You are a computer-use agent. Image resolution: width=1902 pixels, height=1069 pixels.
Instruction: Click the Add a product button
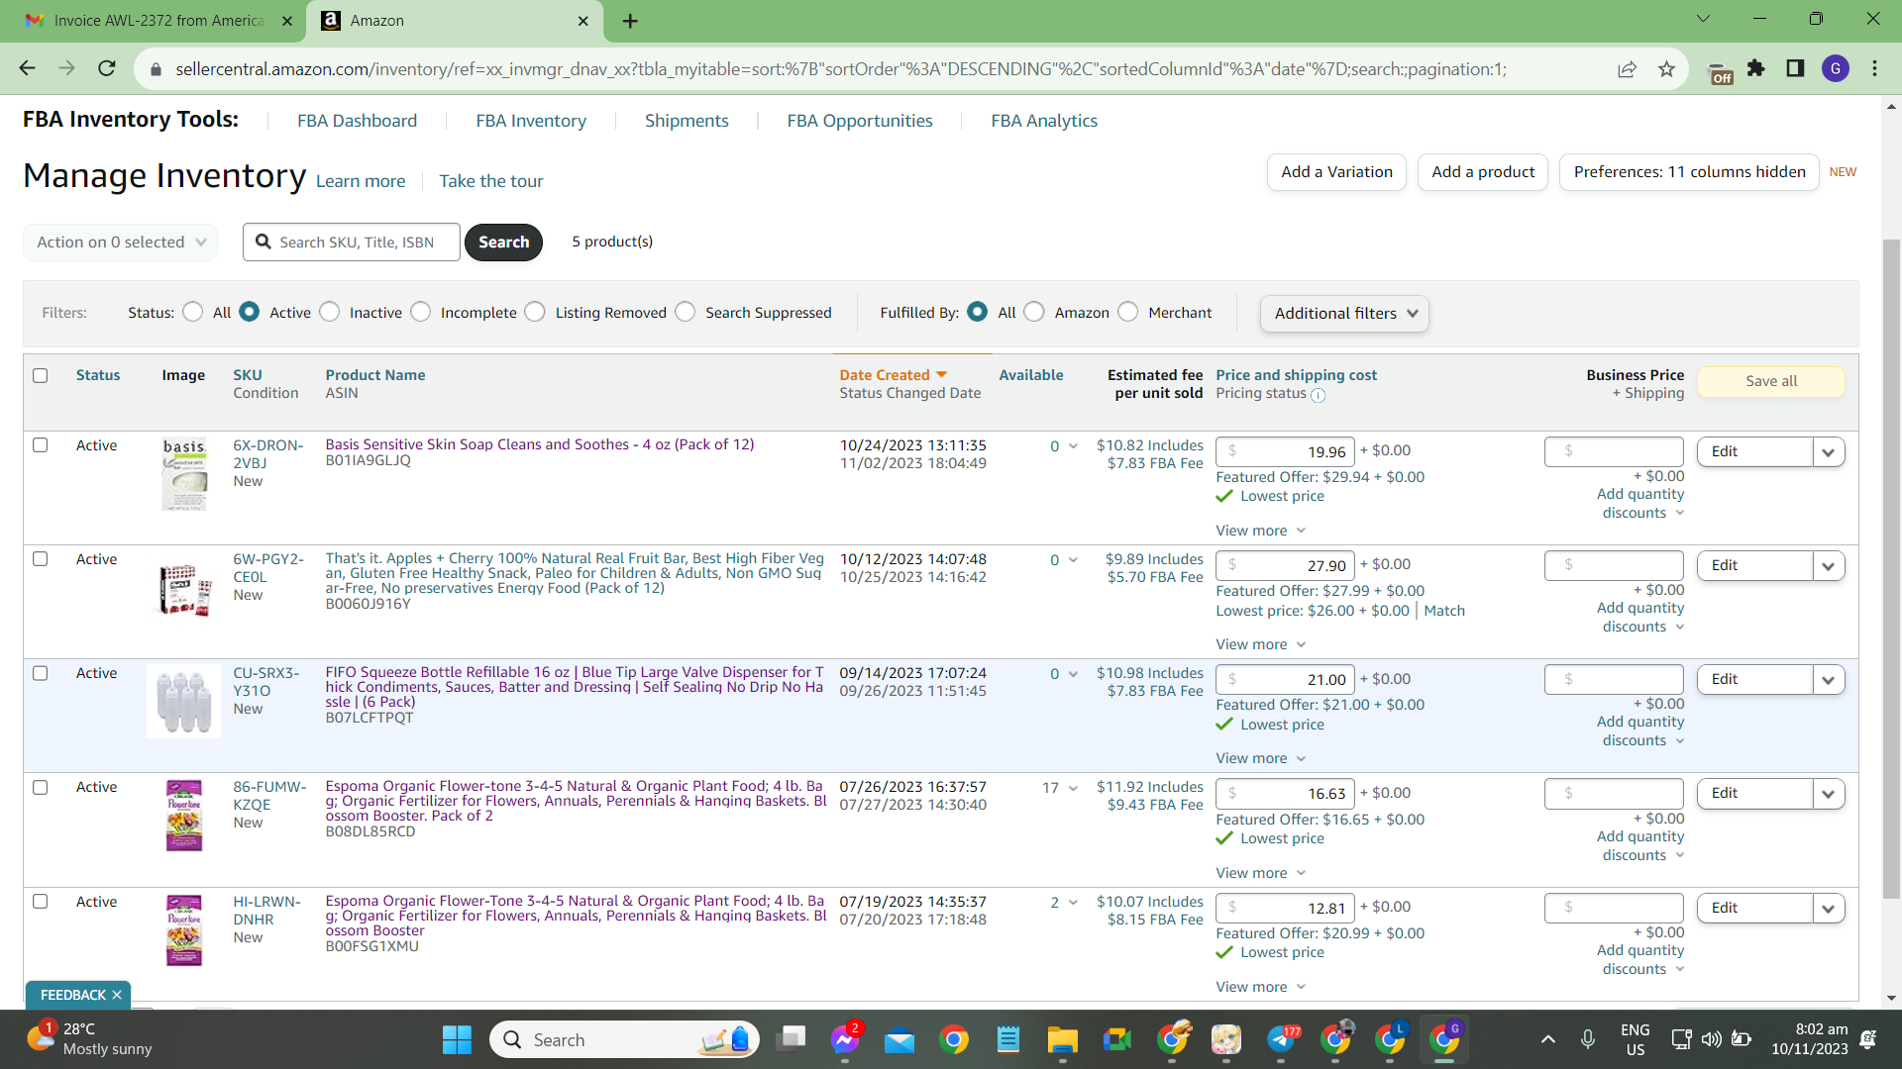coord(1483,172)
